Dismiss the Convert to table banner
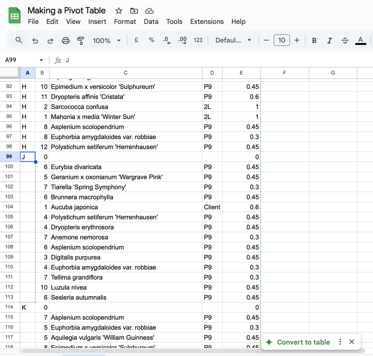 (352, 342)
